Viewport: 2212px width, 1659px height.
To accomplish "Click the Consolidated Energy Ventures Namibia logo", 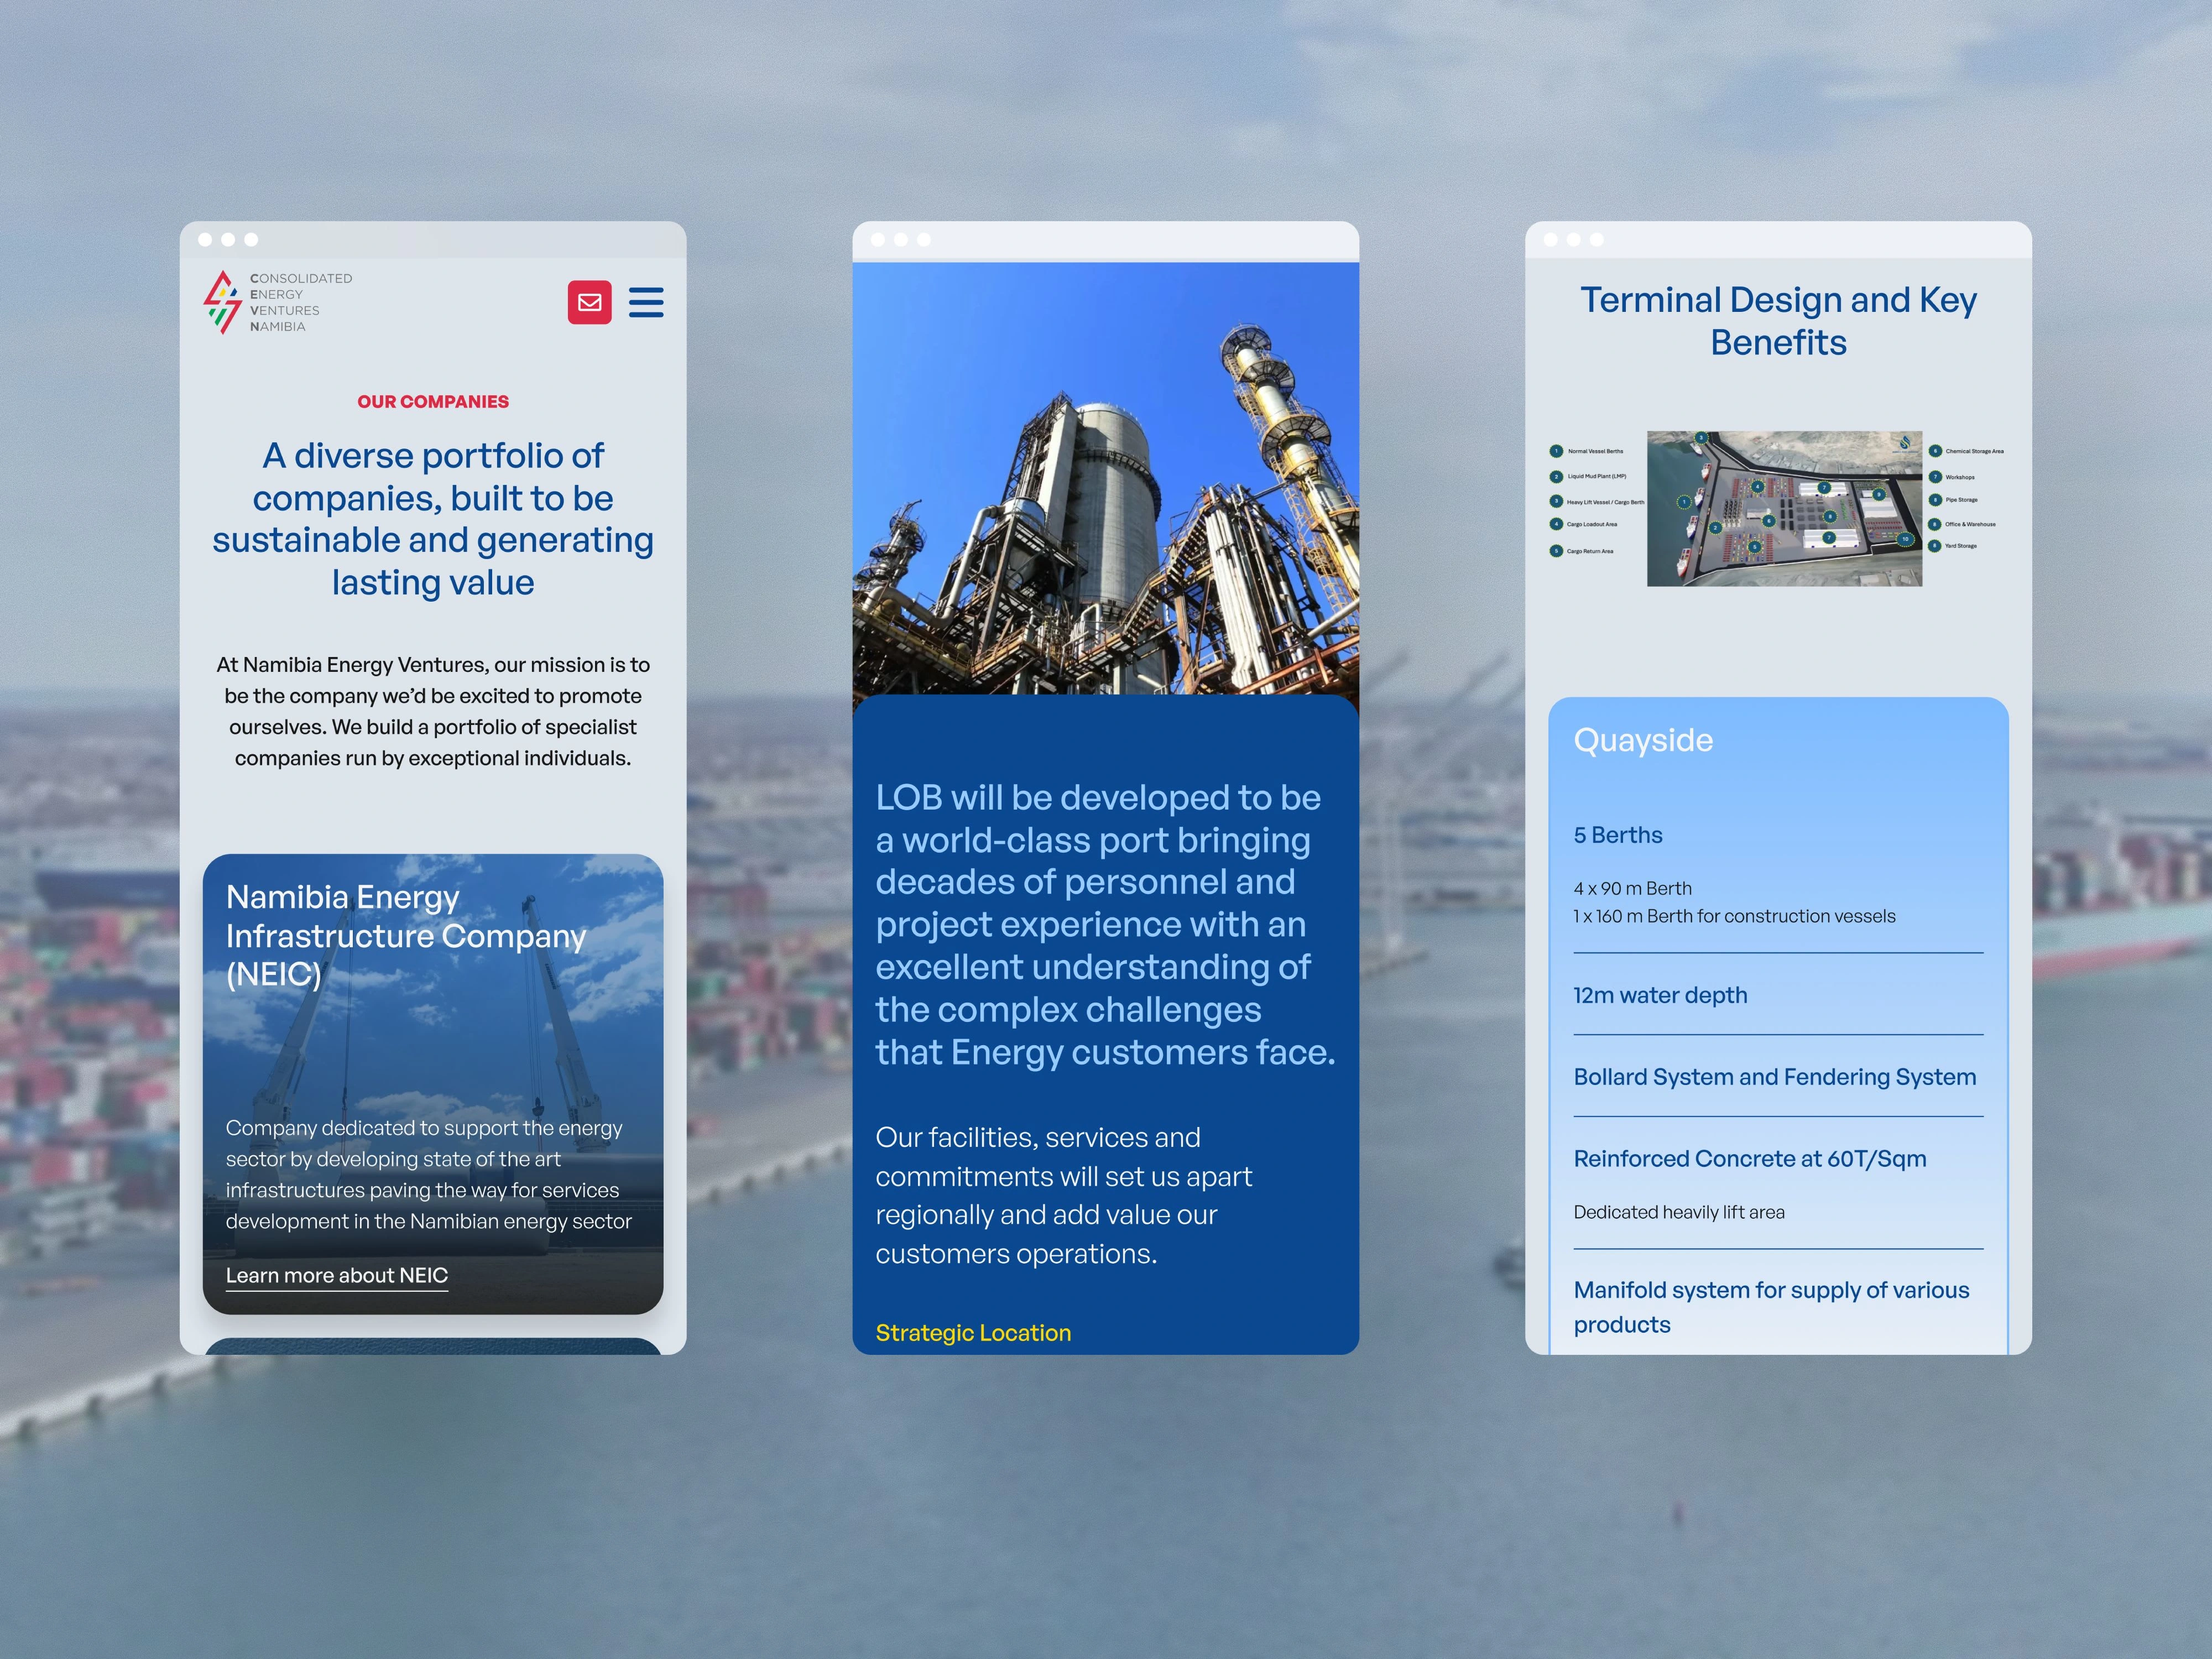I will [x=277, y=302].
